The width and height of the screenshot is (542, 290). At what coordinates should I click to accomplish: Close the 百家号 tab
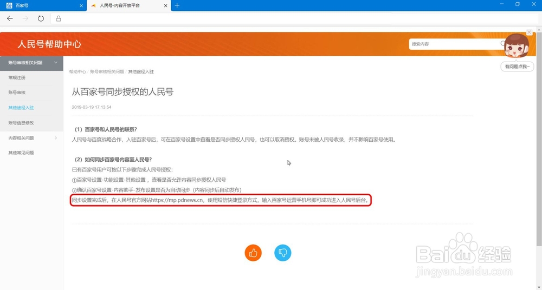(x=81, y=5)
